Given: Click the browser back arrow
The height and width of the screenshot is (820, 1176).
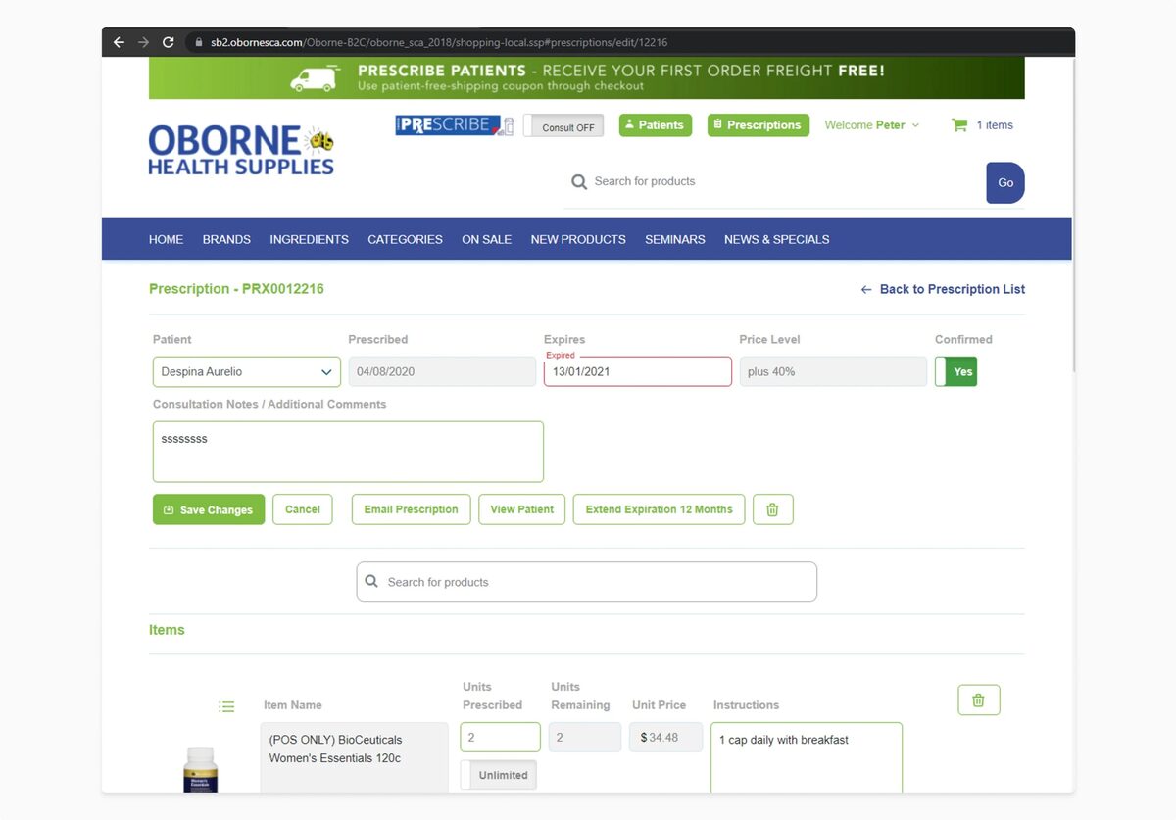Looking at the screenshot, I should [118, 42].
